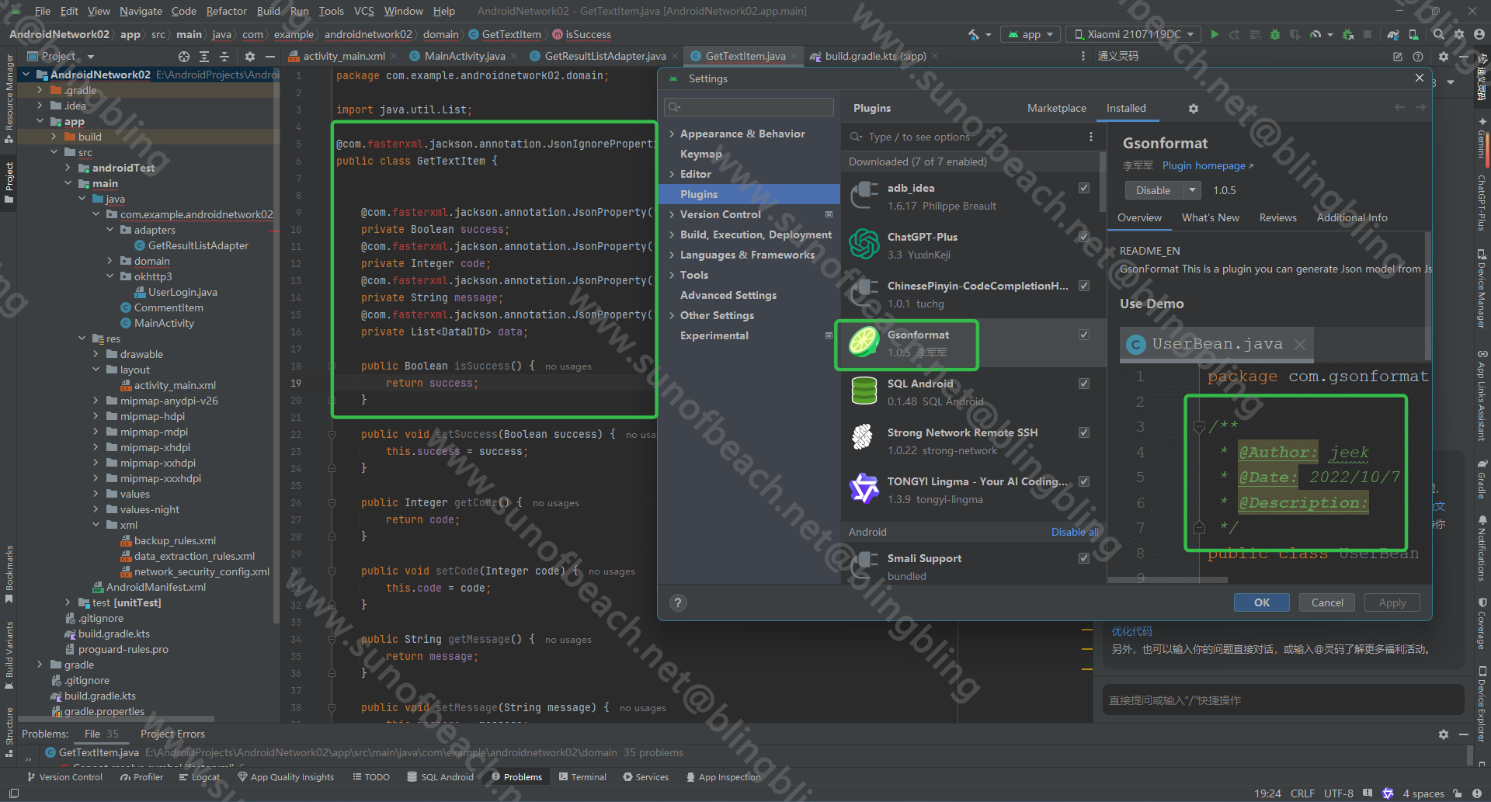Run the app with green play icon
The width and height of the screenshot is (1491, 802).
[x=1215, y=34]
